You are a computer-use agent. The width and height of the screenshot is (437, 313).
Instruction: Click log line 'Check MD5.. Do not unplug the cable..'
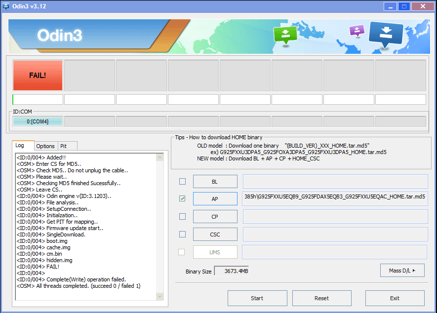coord(73,170)
